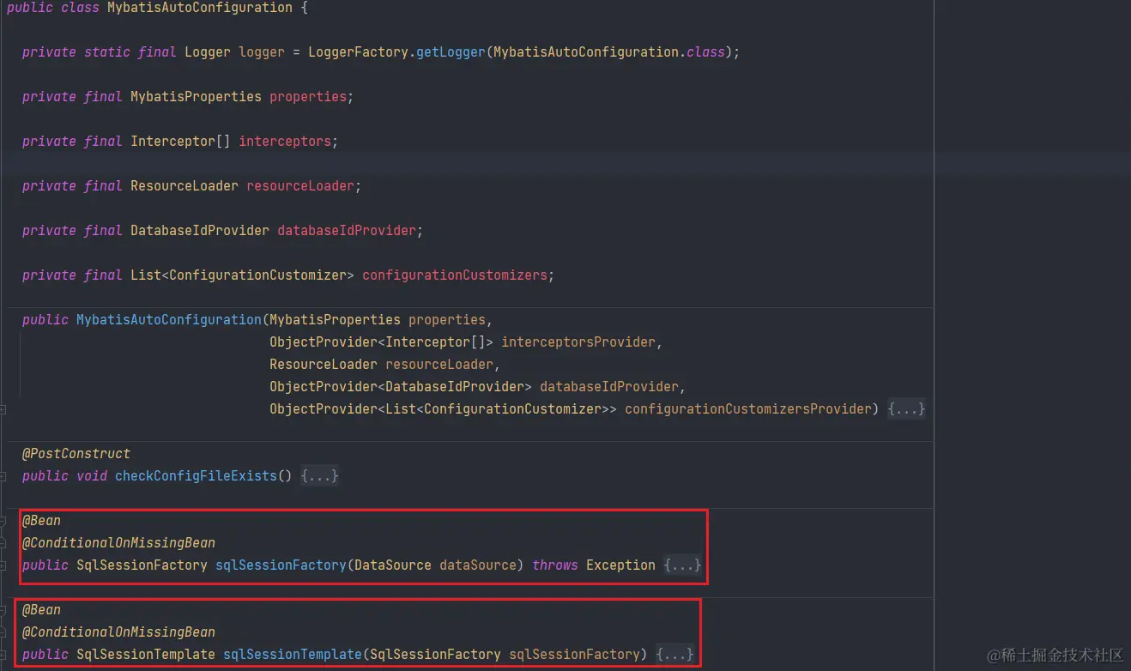Screen dimensions: 1131x671
Task: Expand folded body of the MybatisAutoConfiguration constructor
Action: tap(906, 409)
